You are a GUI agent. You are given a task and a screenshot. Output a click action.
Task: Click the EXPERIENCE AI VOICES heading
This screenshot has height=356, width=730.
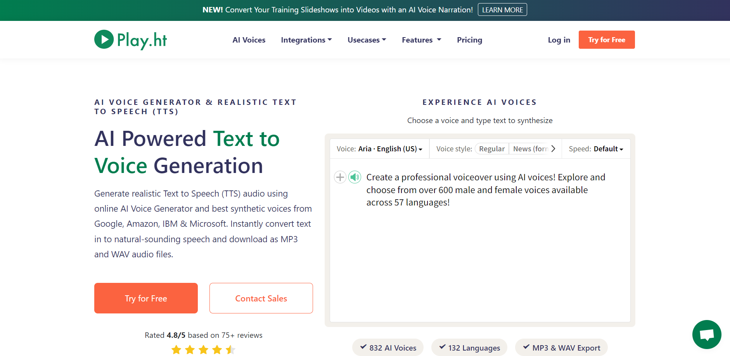(480, 102)
